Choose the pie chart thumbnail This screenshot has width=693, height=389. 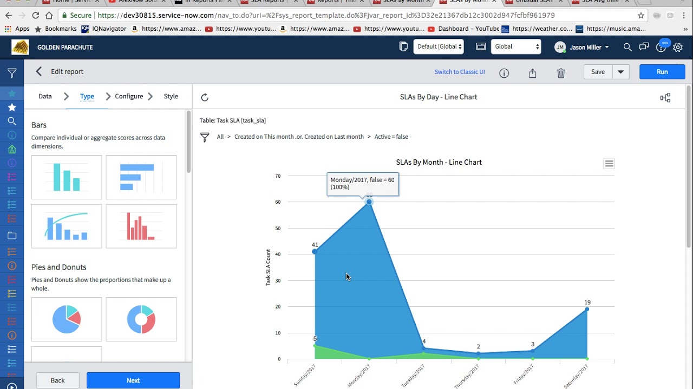pyautogui.click(x=67, y=319)
